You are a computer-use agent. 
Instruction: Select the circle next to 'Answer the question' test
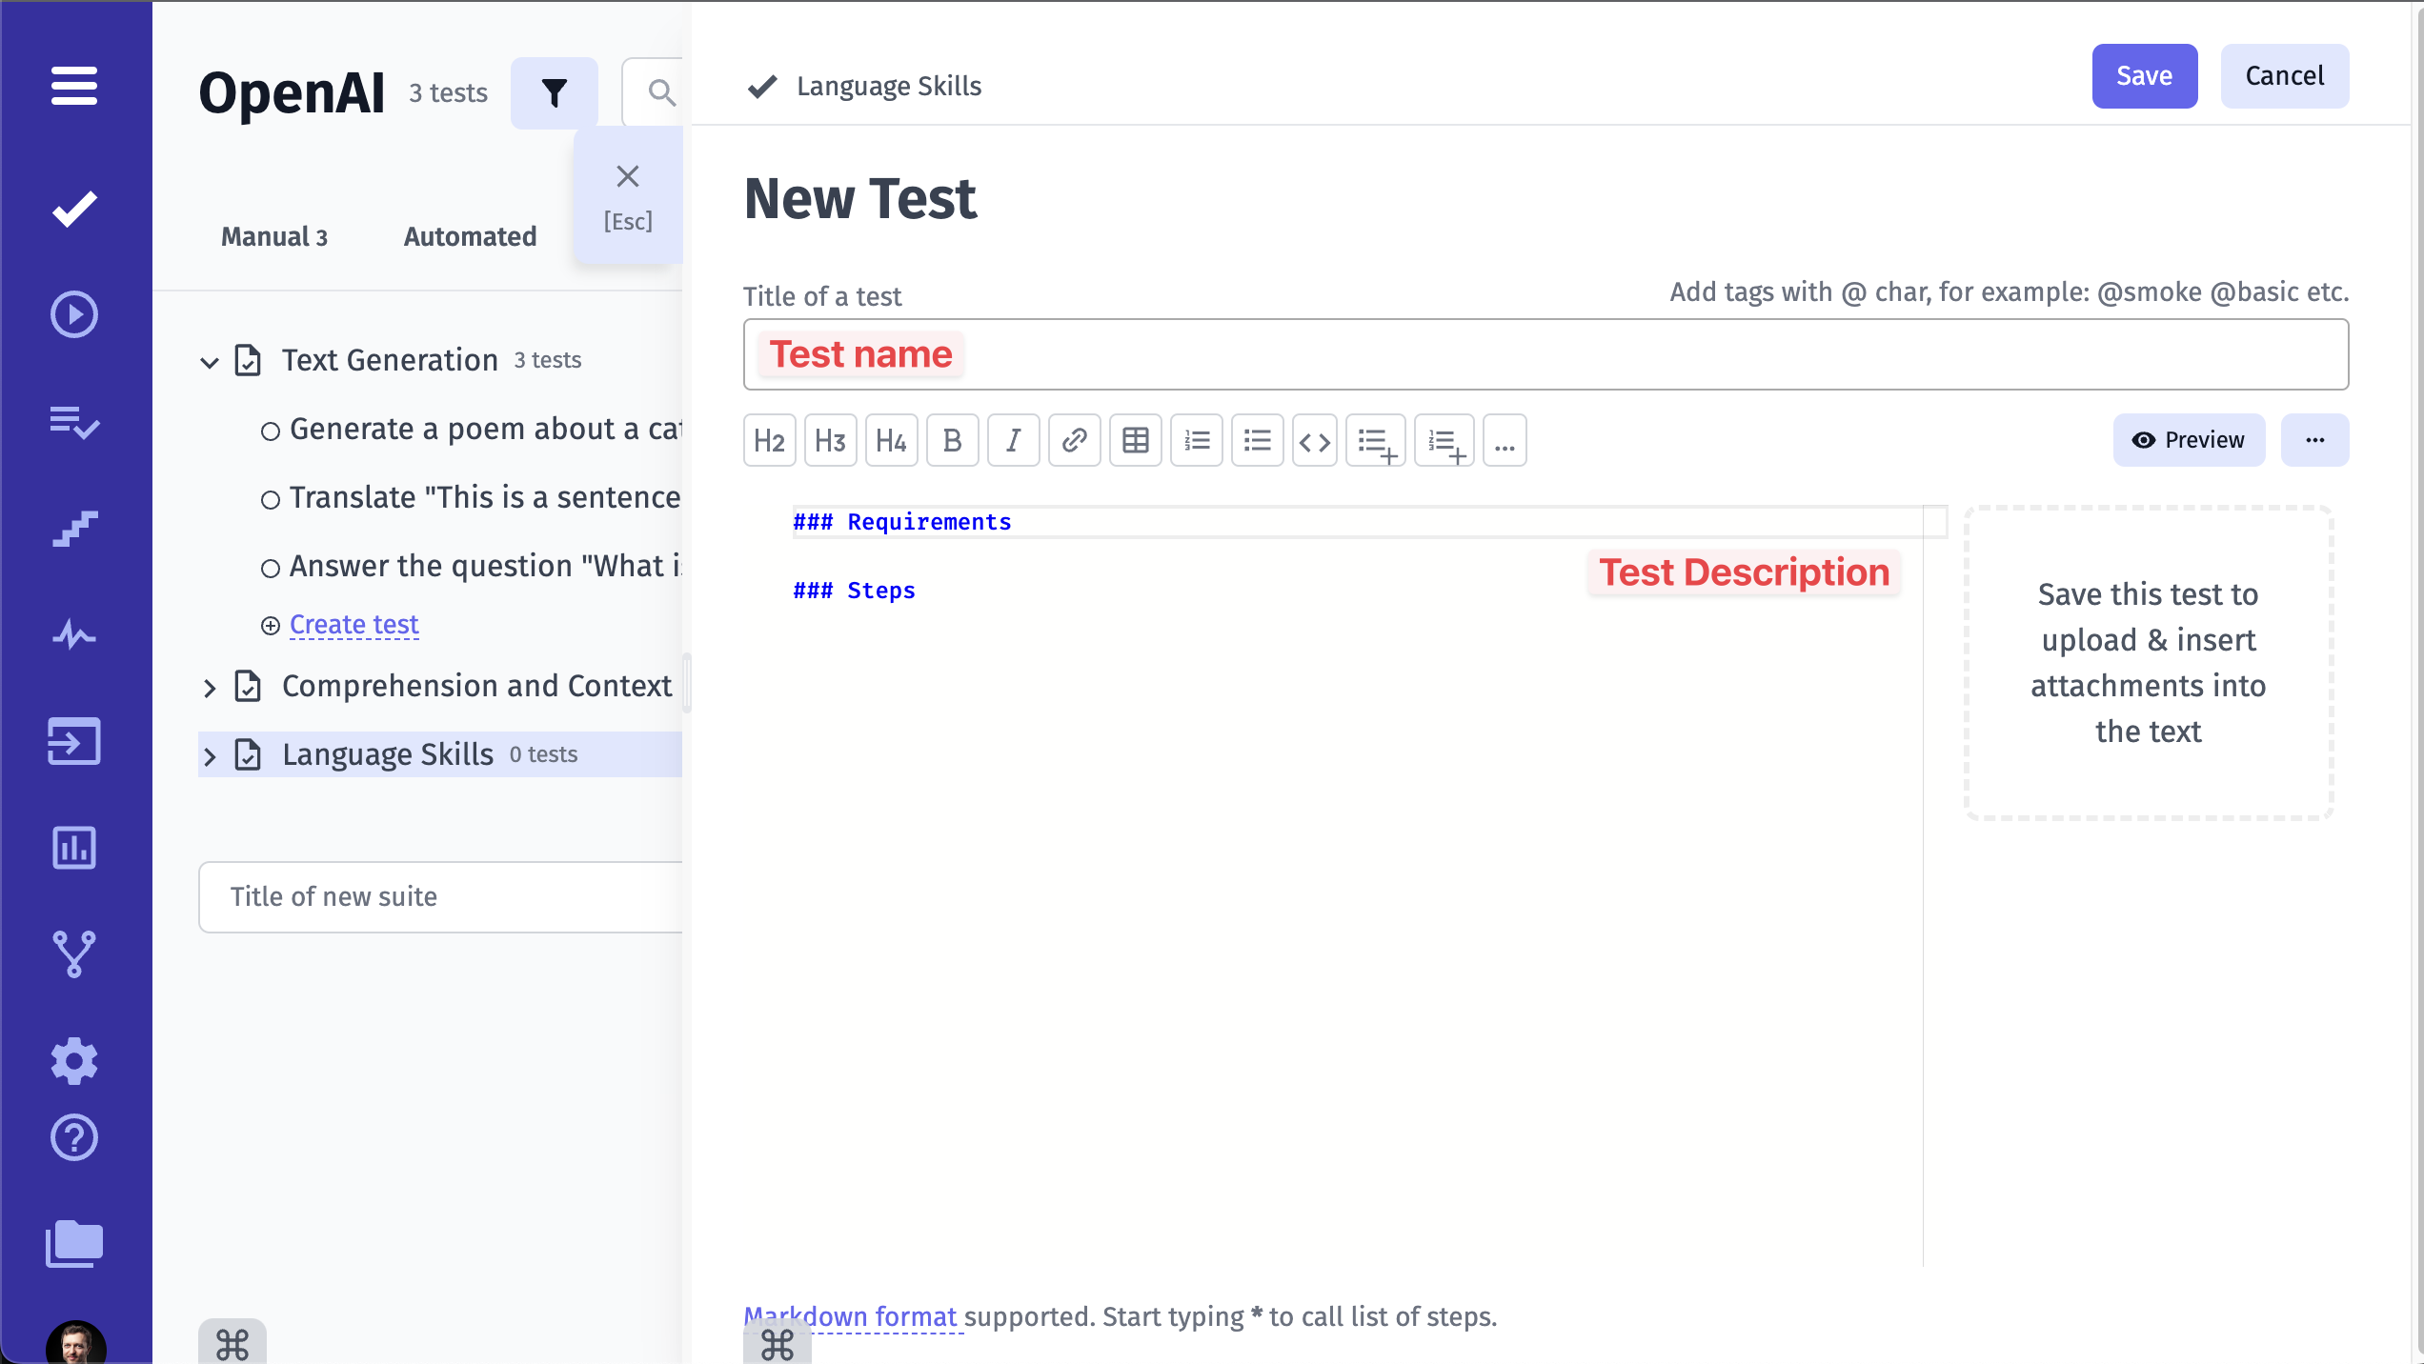(x=270, y=566)
